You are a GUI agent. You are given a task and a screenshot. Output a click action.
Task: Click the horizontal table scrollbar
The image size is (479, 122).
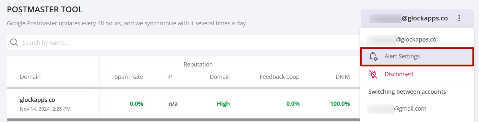coord(183,120)
